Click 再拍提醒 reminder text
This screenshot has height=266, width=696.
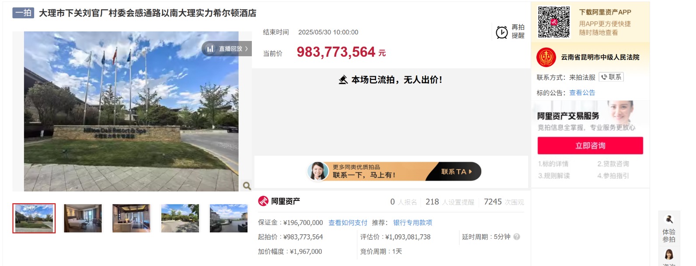[x=518, y=31]
